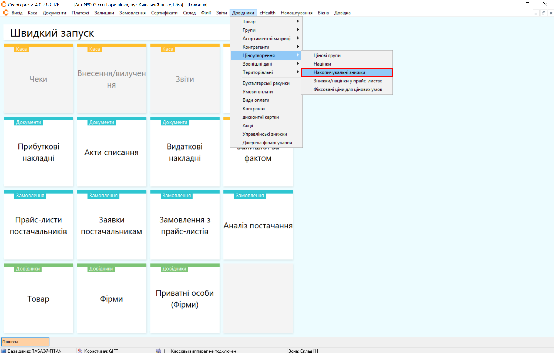Image resolution: width=554 pixels, height=353 pixels.
Task: Click the user icon next to Користувач
Action: pos(80,351)
